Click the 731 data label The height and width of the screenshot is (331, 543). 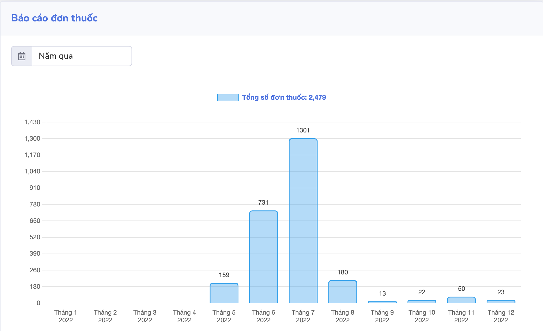point(263,203)
